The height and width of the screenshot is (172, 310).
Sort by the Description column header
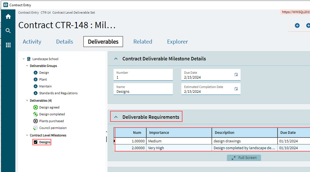tap(245, 133)
